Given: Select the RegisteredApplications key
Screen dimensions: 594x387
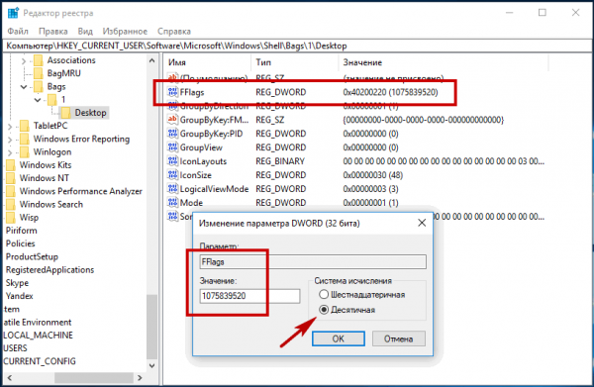Looking at the screenshot, I should pos(49,269).
